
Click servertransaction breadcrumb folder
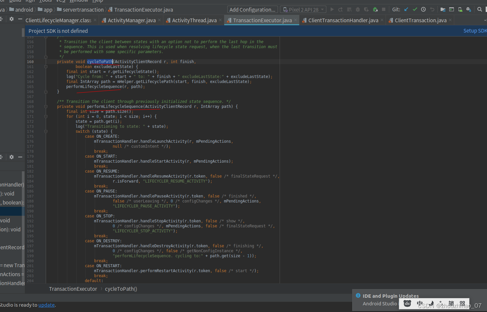point(80,10)
